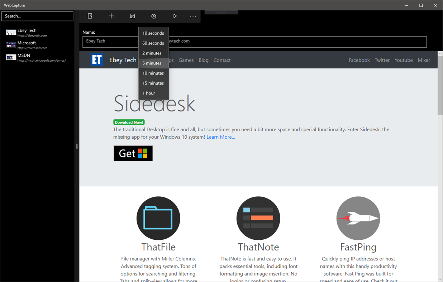Image resolution: width=443 pixels, height=282 pixels.
Task: Add a new website with the plus icon
Action: (x=111, y=16)
